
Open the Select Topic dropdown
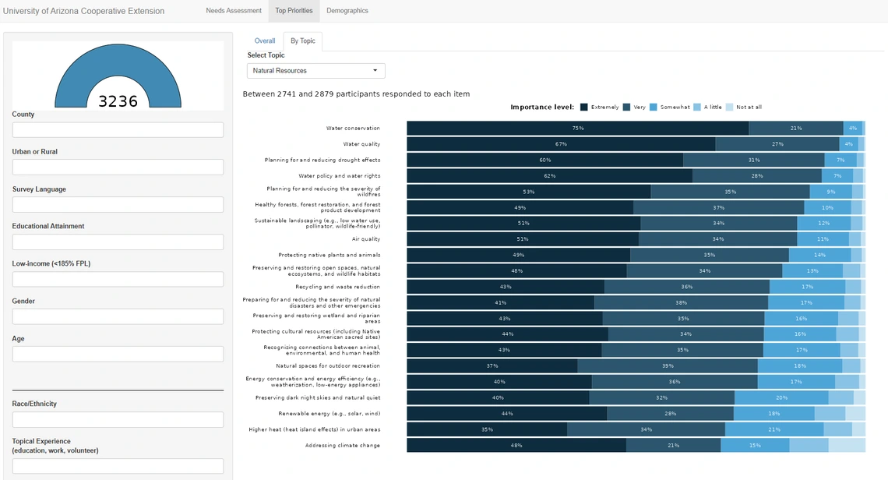316,71
